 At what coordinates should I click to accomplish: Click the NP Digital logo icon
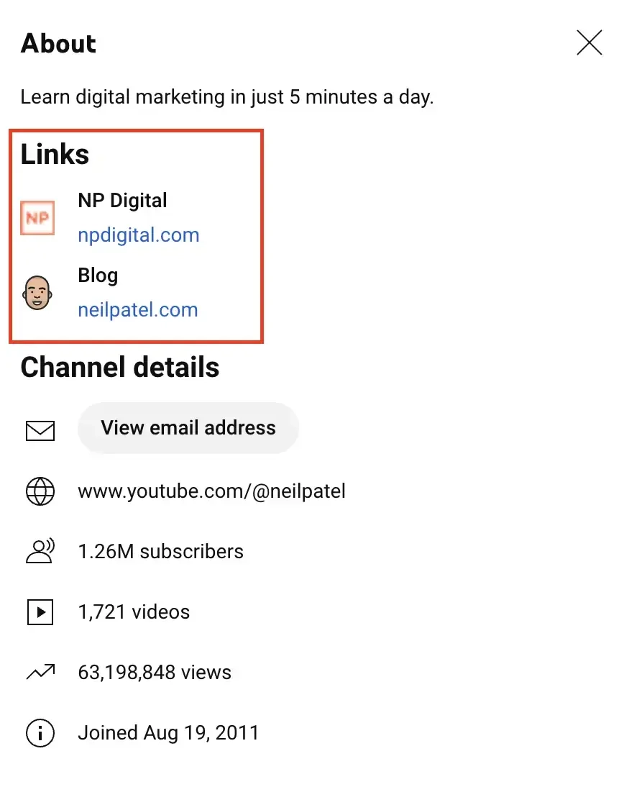[x=37, y=218]
